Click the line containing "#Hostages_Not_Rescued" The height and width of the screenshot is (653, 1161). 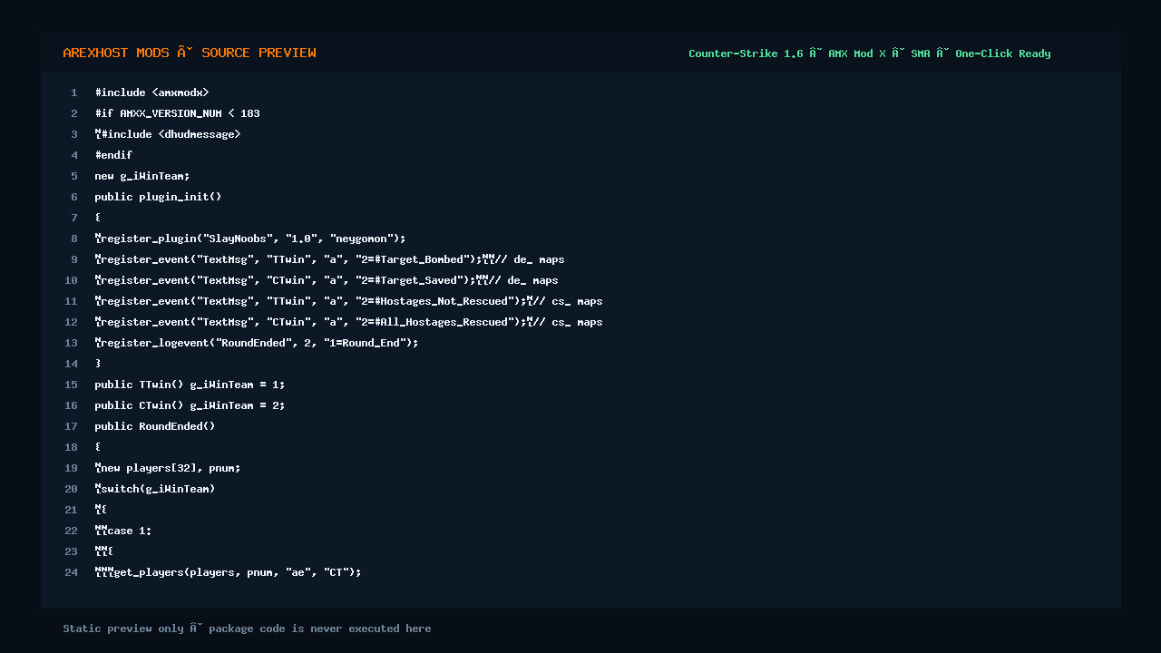pyautogui.click(x=348, y=301)
